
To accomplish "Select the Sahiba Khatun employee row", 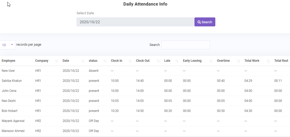I will (12, 81).
